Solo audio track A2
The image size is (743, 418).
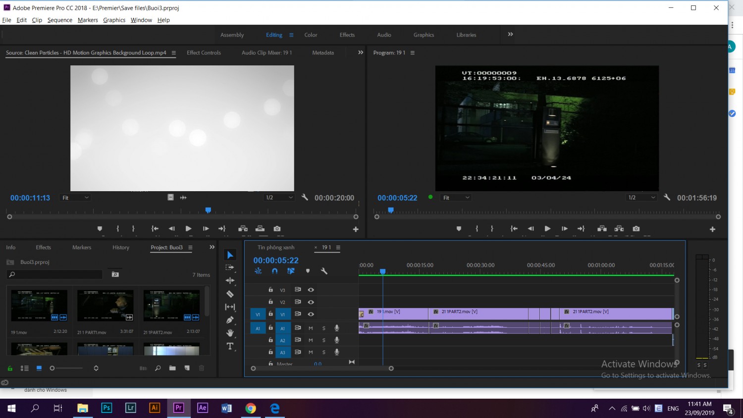pos(324,340)
